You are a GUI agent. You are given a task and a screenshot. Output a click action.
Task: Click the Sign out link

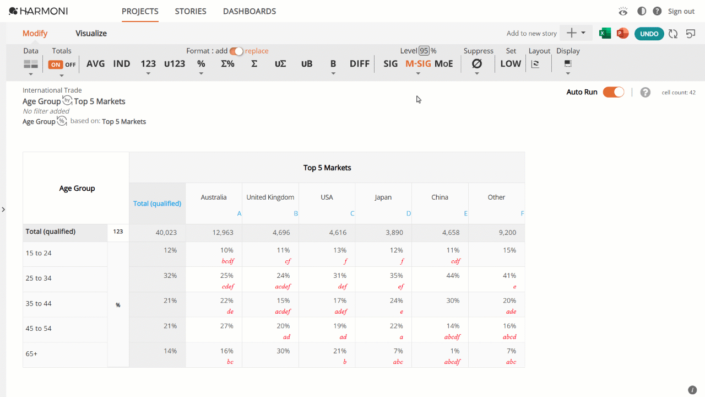(681, 11)
